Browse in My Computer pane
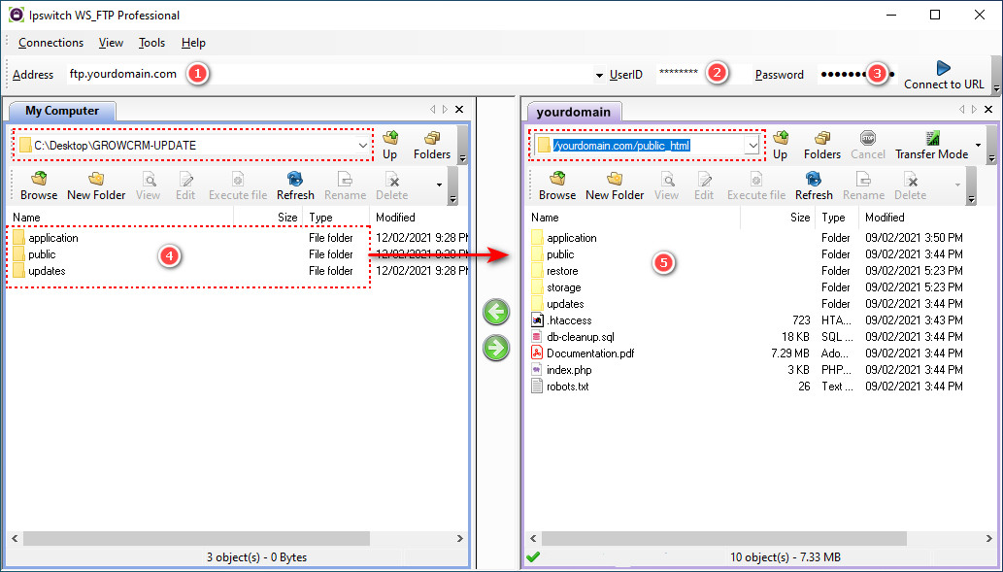 (39, 186)
